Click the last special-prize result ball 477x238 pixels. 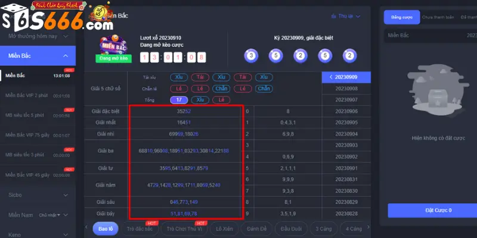[x=349, y=57]
